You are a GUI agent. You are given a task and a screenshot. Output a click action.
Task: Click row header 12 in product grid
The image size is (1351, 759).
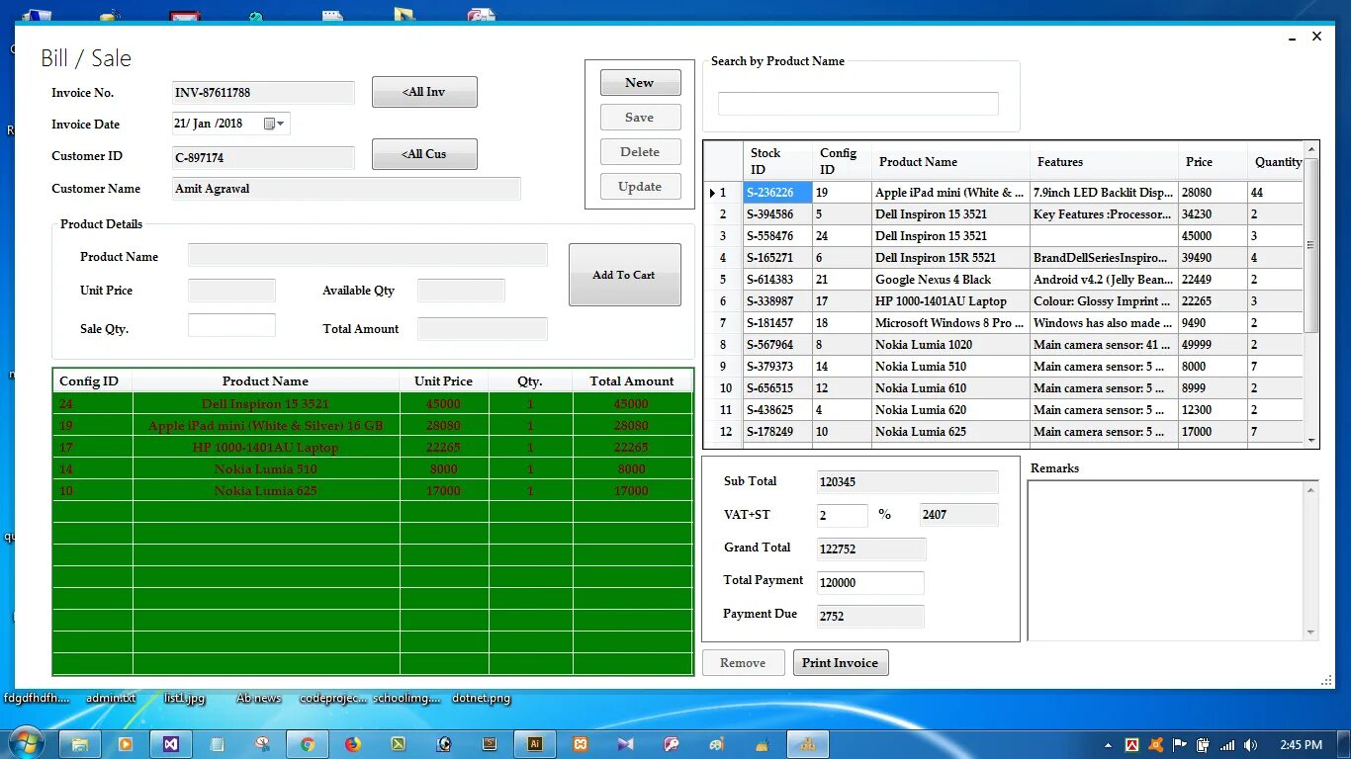[x=723, y=432]
